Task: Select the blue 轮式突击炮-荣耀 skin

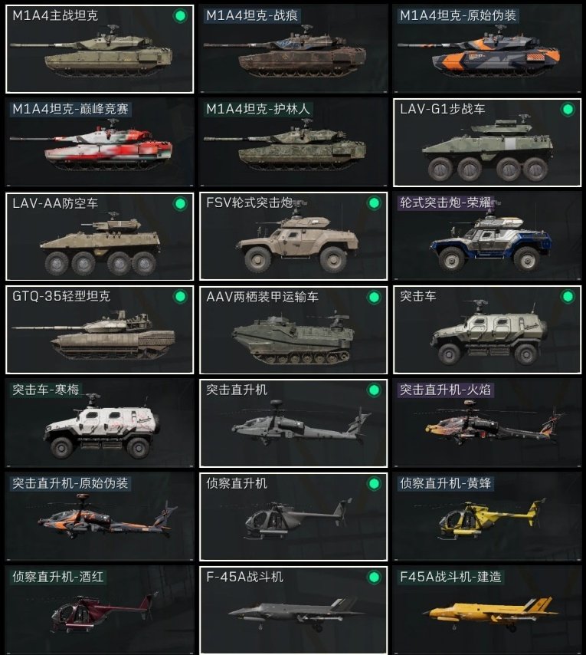Action: coord(487,236)
